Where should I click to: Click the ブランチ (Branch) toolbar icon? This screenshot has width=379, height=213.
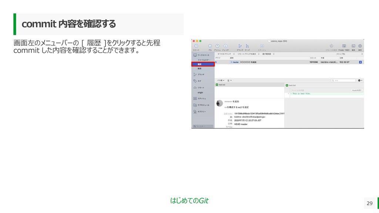(x=240, y=46)
